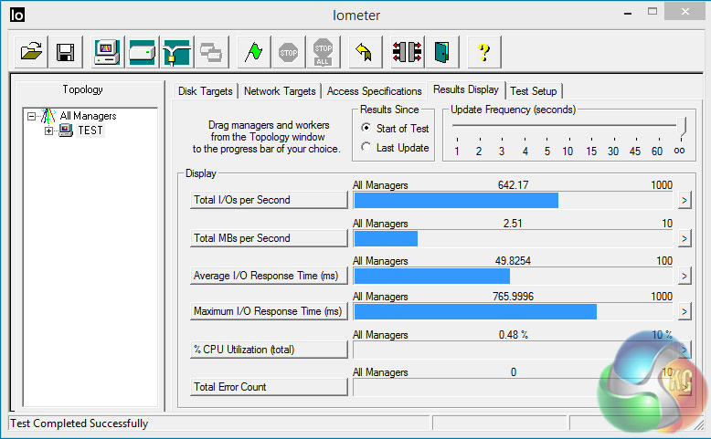Click the 642.17 I/Os per second value

coord(513,185)
